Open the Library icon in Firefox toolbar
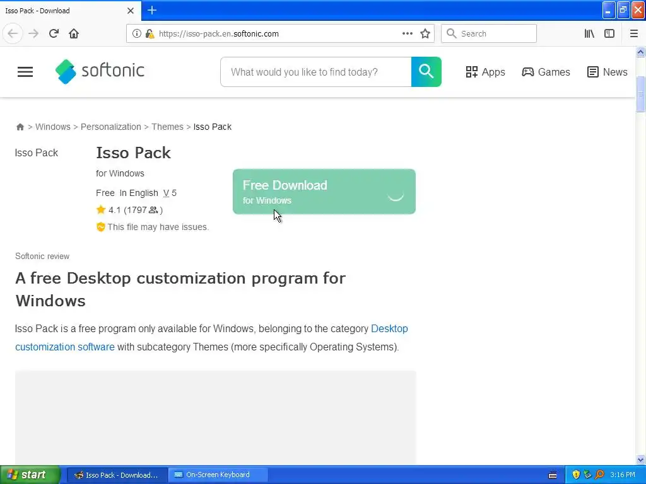646x484 pixels. pyautogui.click(x=589, y=34)
